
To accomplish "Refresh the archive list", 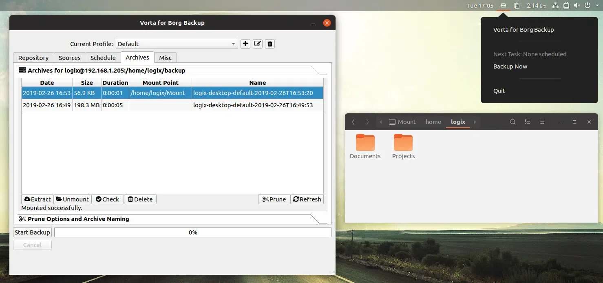I will pos(307,199).
